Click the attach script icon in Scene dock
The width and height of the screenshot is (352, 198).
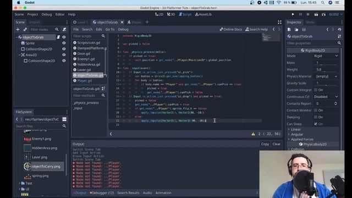(x=64, y=29)
